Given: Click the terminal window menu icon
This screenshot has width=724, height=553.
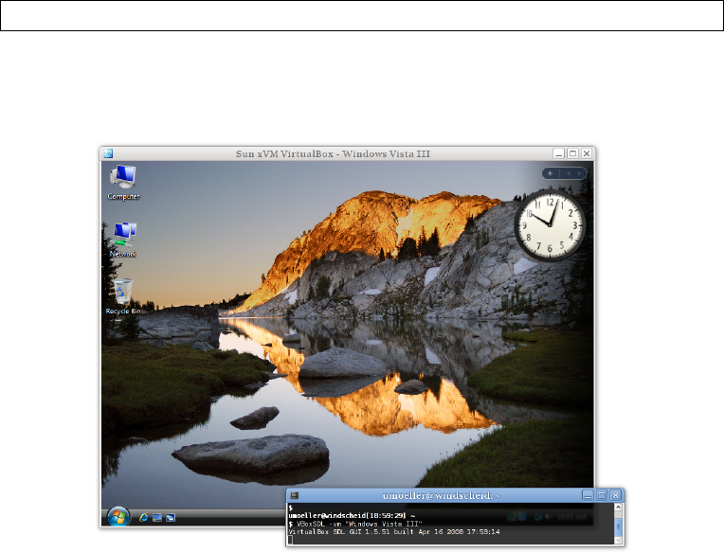Looking at the screenshot, I should click(x=294, y=495).
